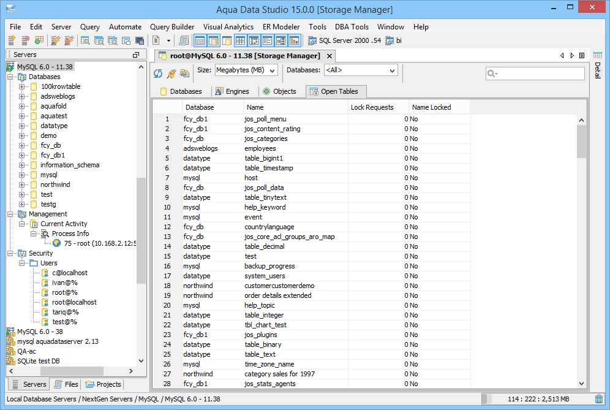Click the server tree vertical scrollbar thumb
The width and height of the screenshot is (610, 410).
pyautogui.click(x=141, y=231)
